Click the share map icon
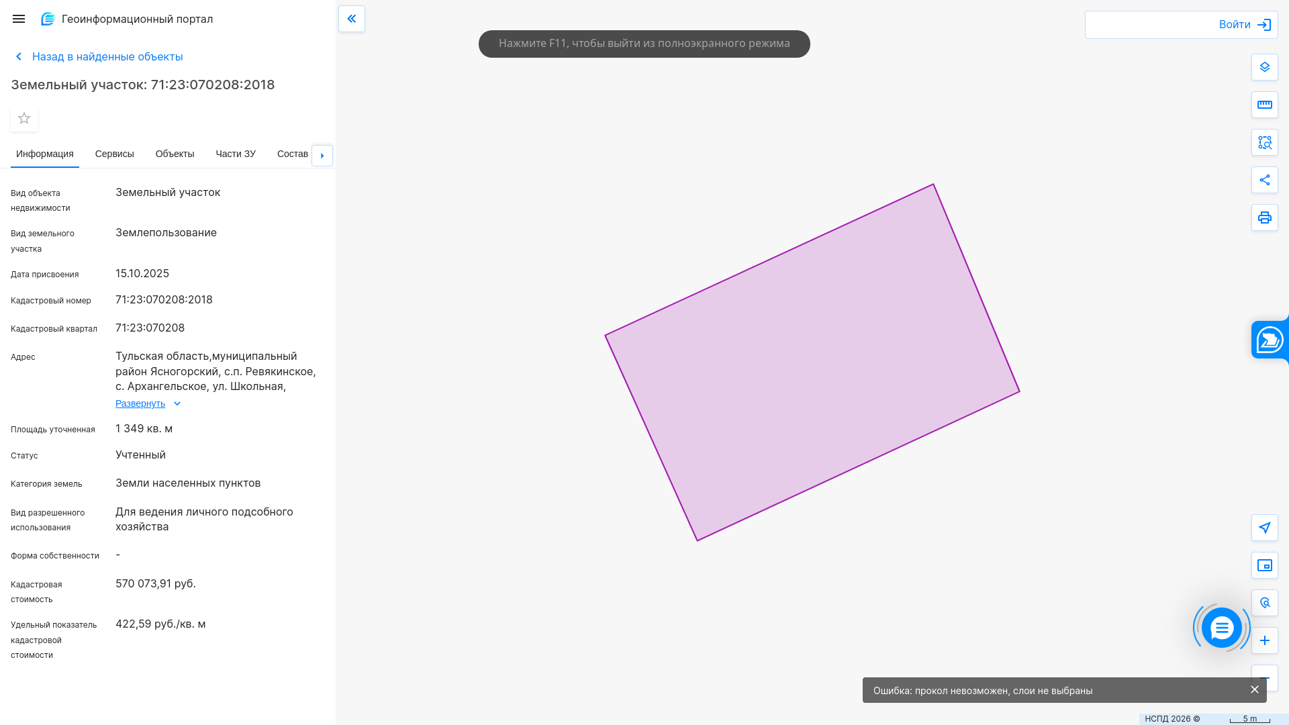 pos(1264,180)
